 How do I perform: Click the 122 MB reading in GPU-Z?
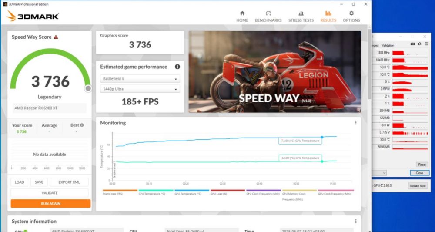[385, 118]
